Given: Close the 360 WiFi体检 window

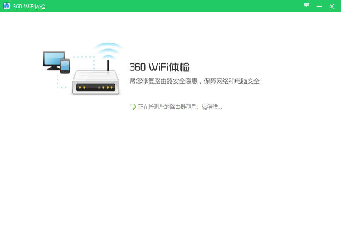Looking at the screenshot, I should click(x=332, y=6).
